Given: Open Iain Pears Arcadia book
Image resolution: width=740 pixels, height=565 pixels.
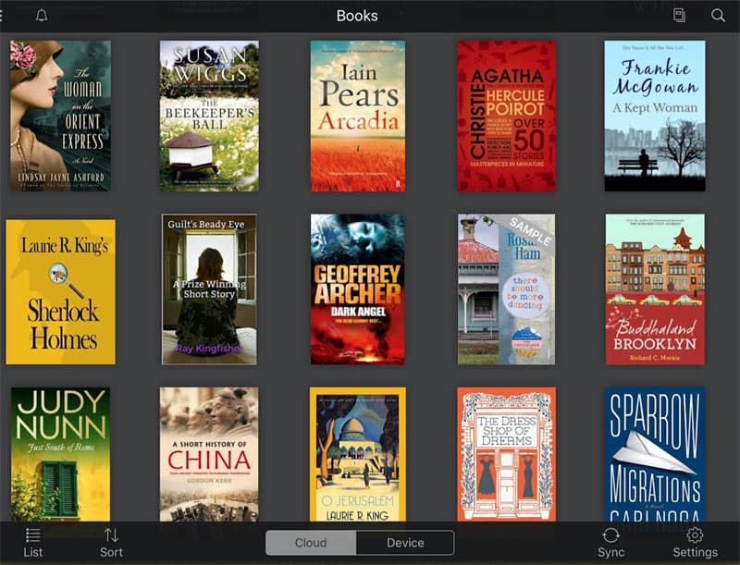Looking at the screenshot, I should pos(358,116).
